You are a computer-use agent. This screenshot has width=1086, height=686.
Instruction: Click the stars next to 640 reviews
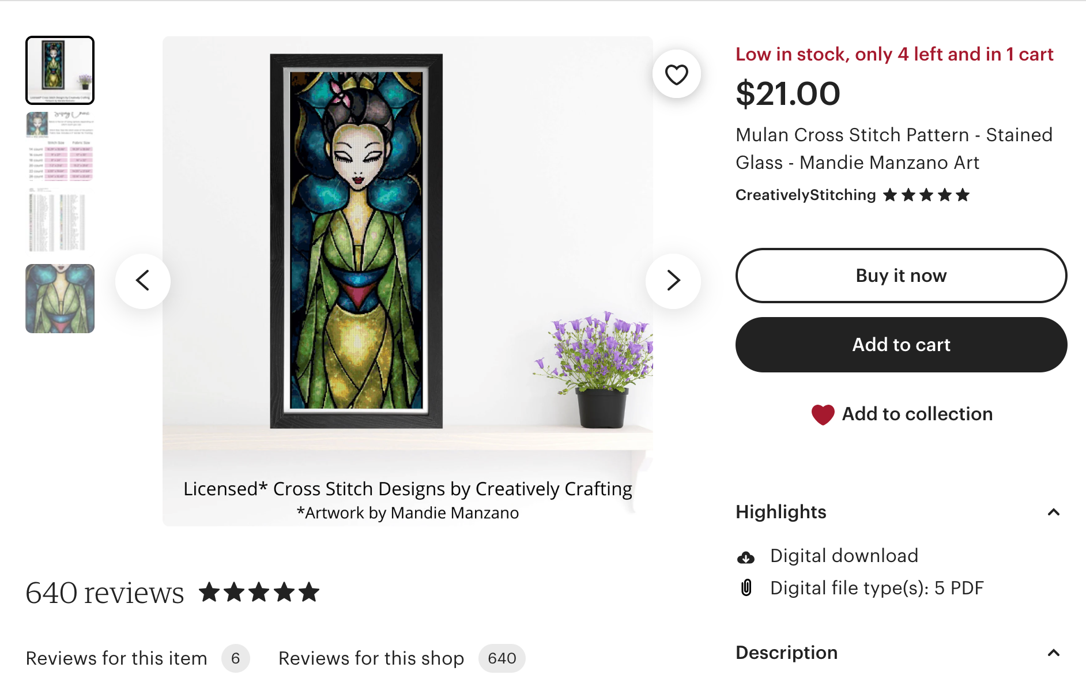point(259,592)
